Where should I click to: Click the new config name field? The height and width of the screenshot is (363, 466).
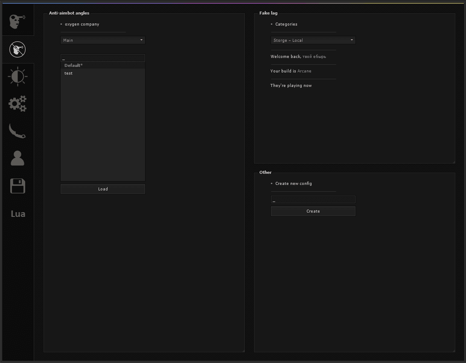(x=313, y=199)
